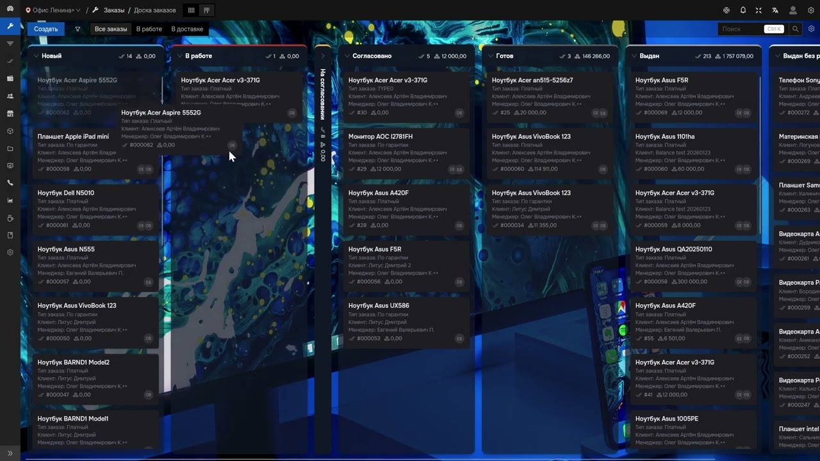The image size is (820, 461).
Task: Go to Заказы breadcrumb
Action: click(114, 10)
